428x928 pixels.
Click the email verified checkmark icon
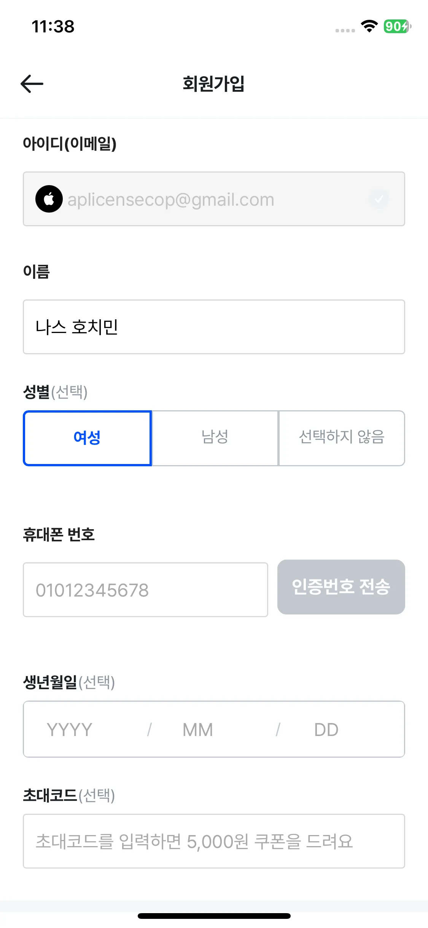point(379,199)
